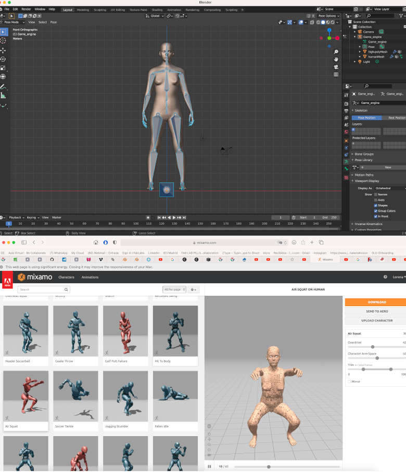Expand the Light item in outliner

[x=355, y=62]
